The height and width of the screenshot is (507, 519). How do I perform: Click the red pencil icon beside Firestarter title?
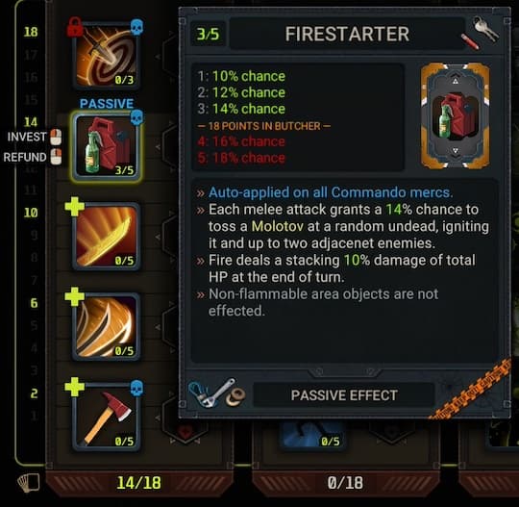pos(470,41)
